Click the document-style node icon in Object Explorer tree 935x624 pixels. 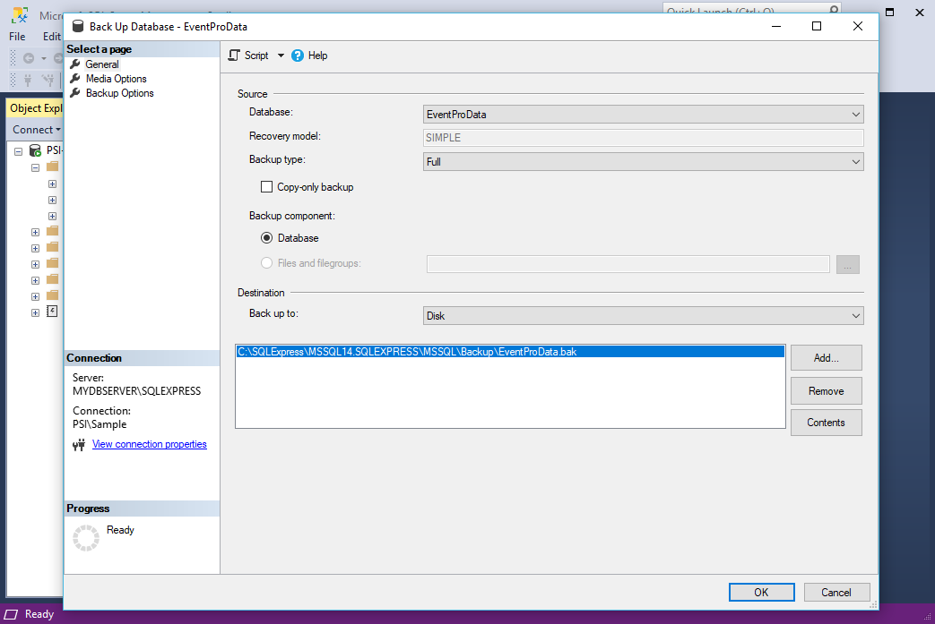[x=53, y=311]
